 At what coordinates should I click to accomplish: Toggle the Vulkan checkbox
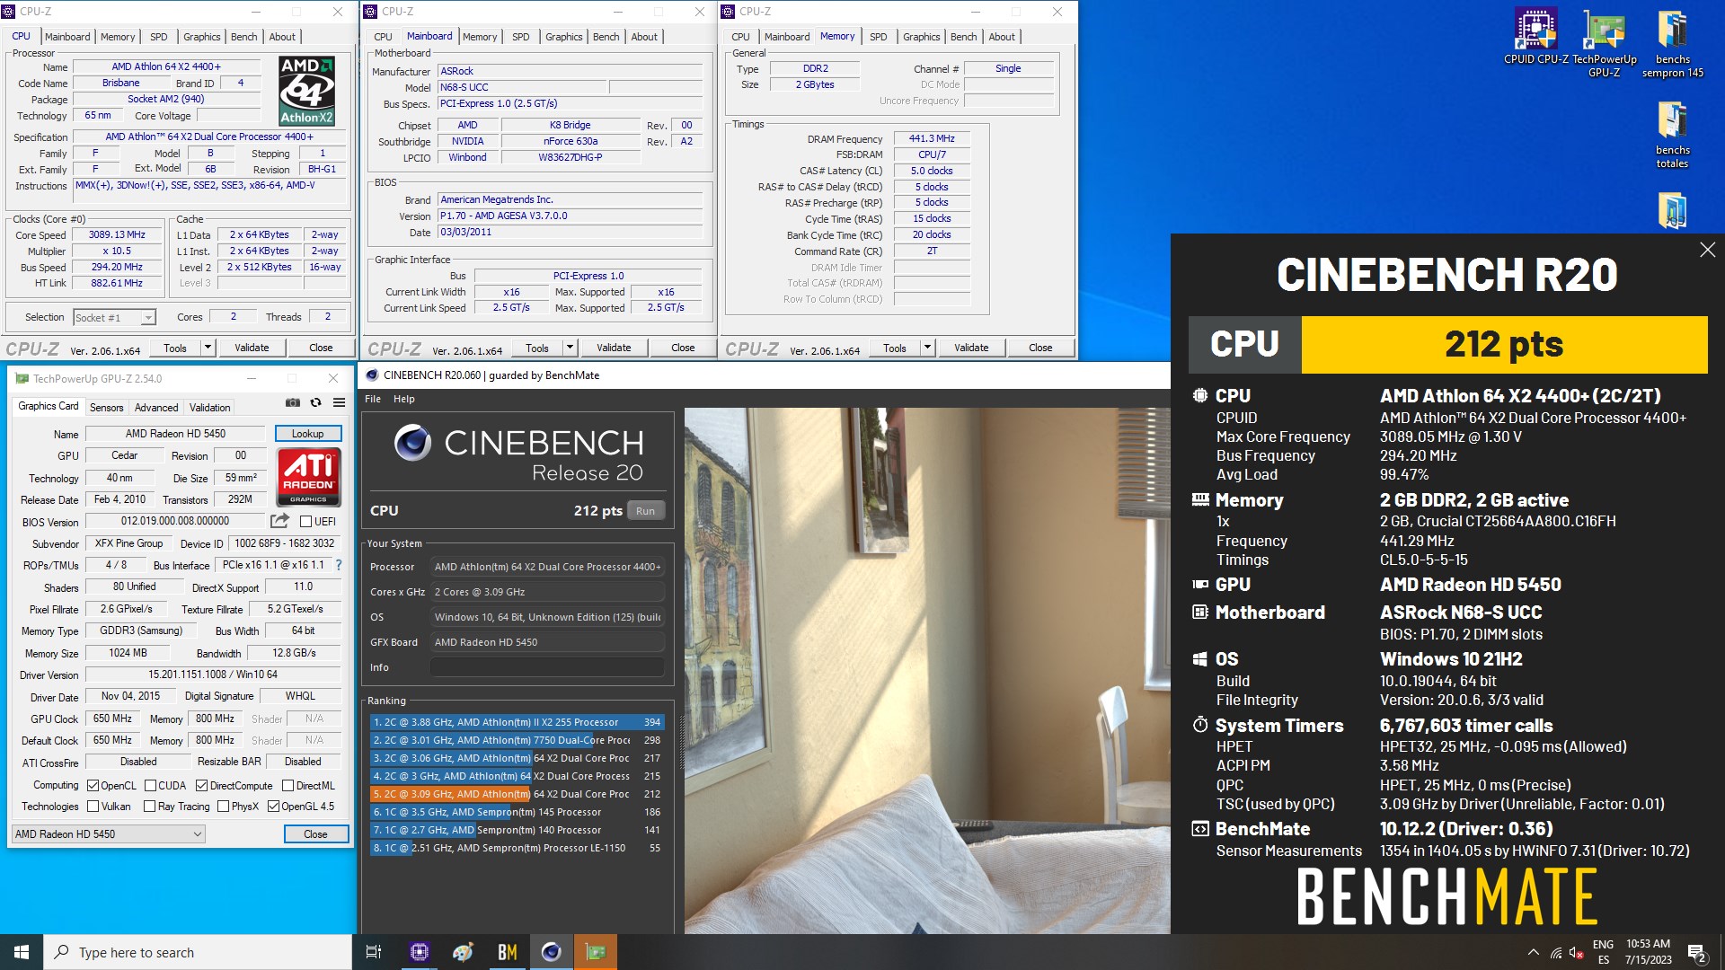click(93, 807)
